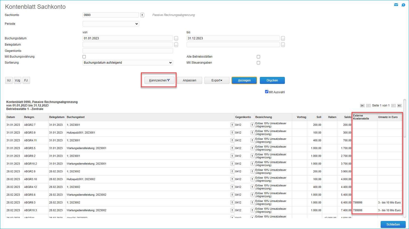Screen dimensions: 409x229
Task: Go to last page icon
Action: (x=399, y=106)
